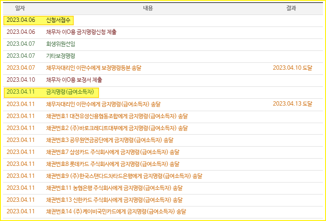Image resolution: width=326 pixels, height=221 pixels.
Task: Select 채무자대리인 이판수에게 보정명령등본 송달 entry
Action: 93,68
